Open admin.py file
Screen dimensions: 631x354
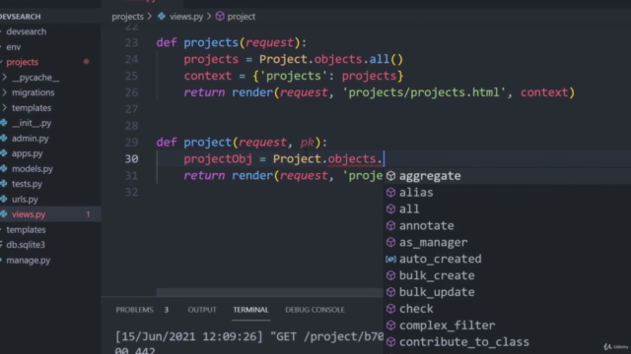(x=31, y=139)
